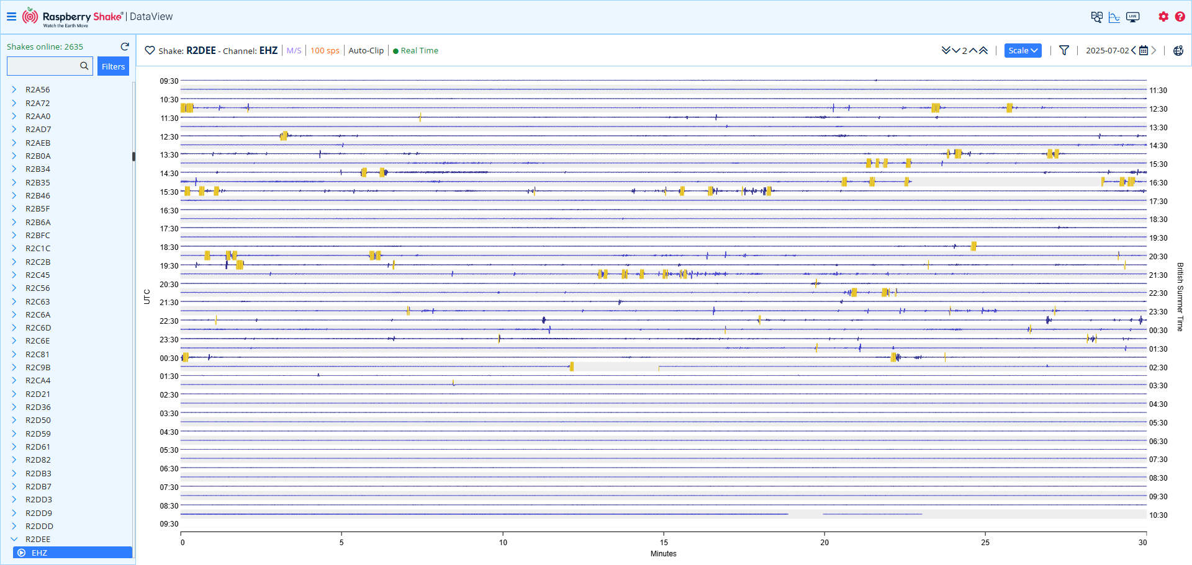Collapse the R2DEE station
Viewport: 1192px width, 565px height.
tap(14, 539)
